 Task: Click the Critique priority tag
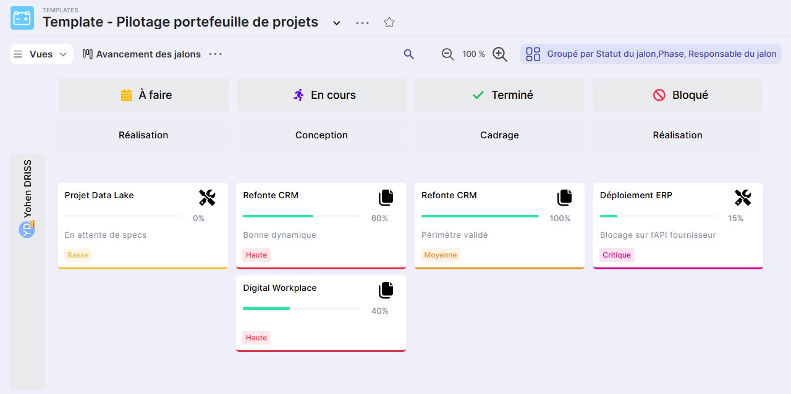[x=616, y=255]
